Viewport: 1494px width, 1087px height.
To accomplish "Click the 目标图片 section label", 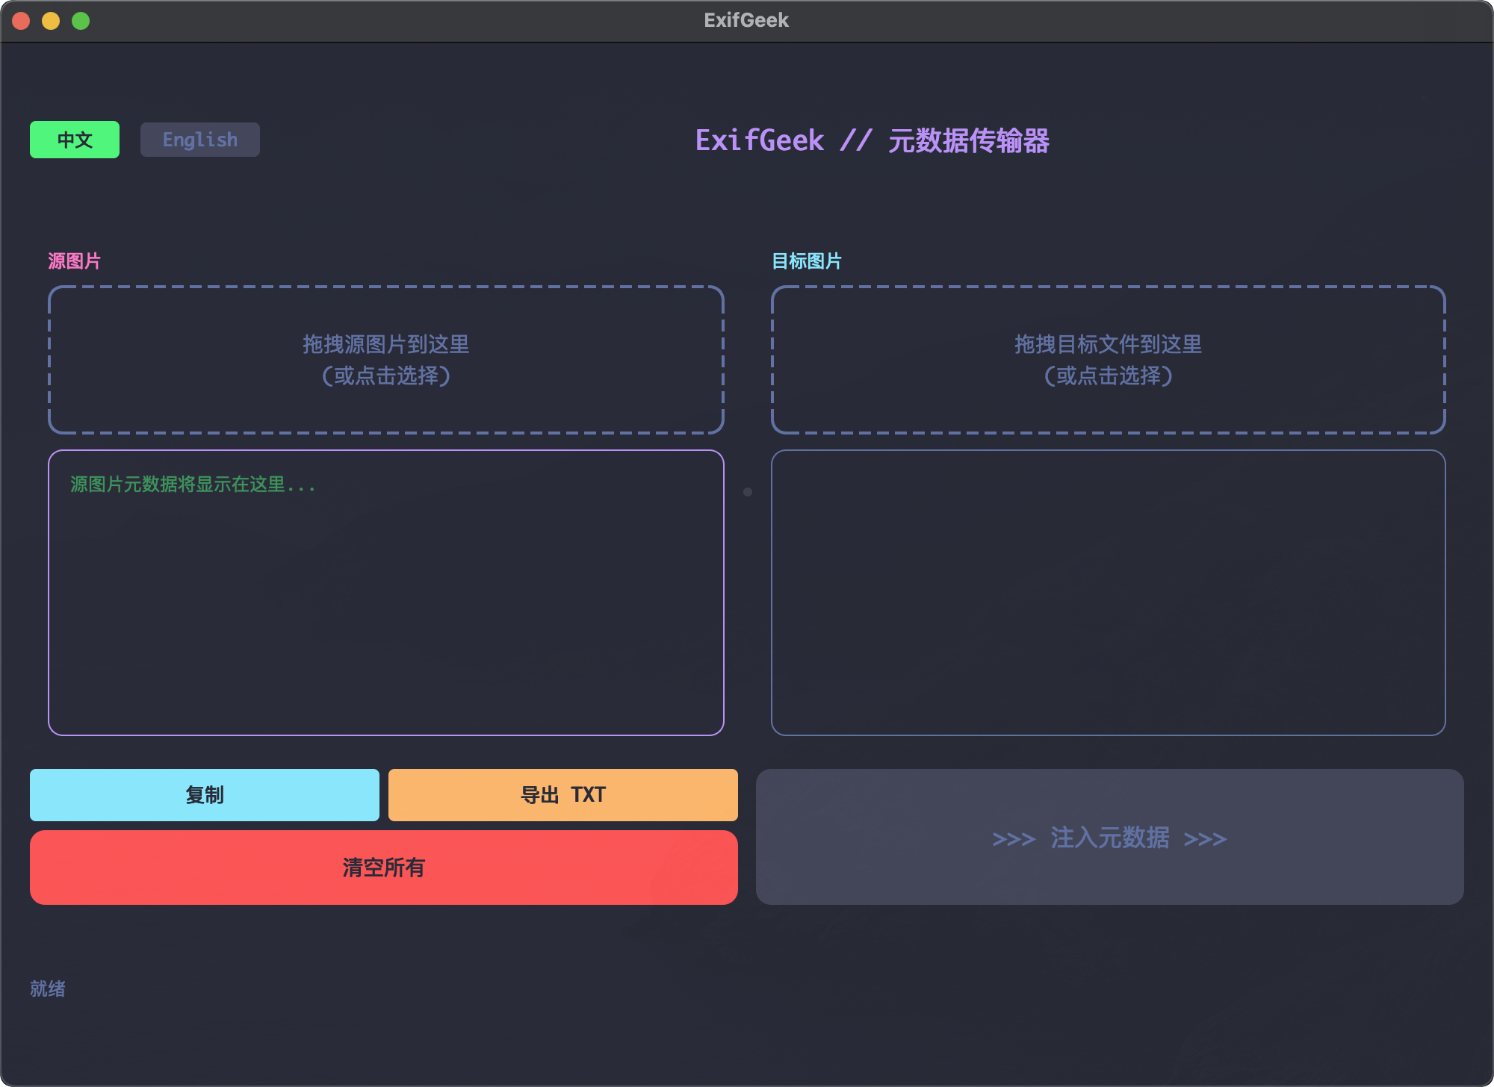I will pos(807,261).
